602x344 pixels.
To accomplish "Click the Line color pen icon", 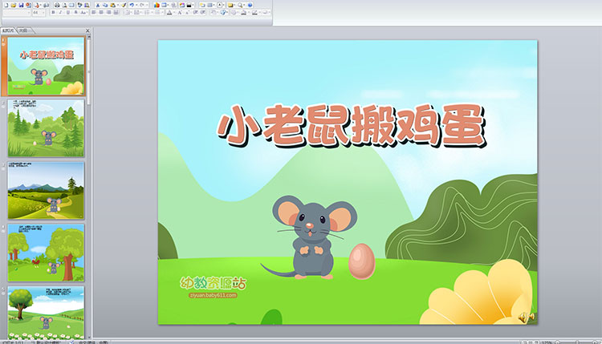I will [254, 13].
